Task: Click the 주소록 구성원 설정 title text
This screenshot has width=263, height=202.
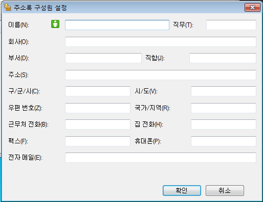Action: [x=40, y=8]
